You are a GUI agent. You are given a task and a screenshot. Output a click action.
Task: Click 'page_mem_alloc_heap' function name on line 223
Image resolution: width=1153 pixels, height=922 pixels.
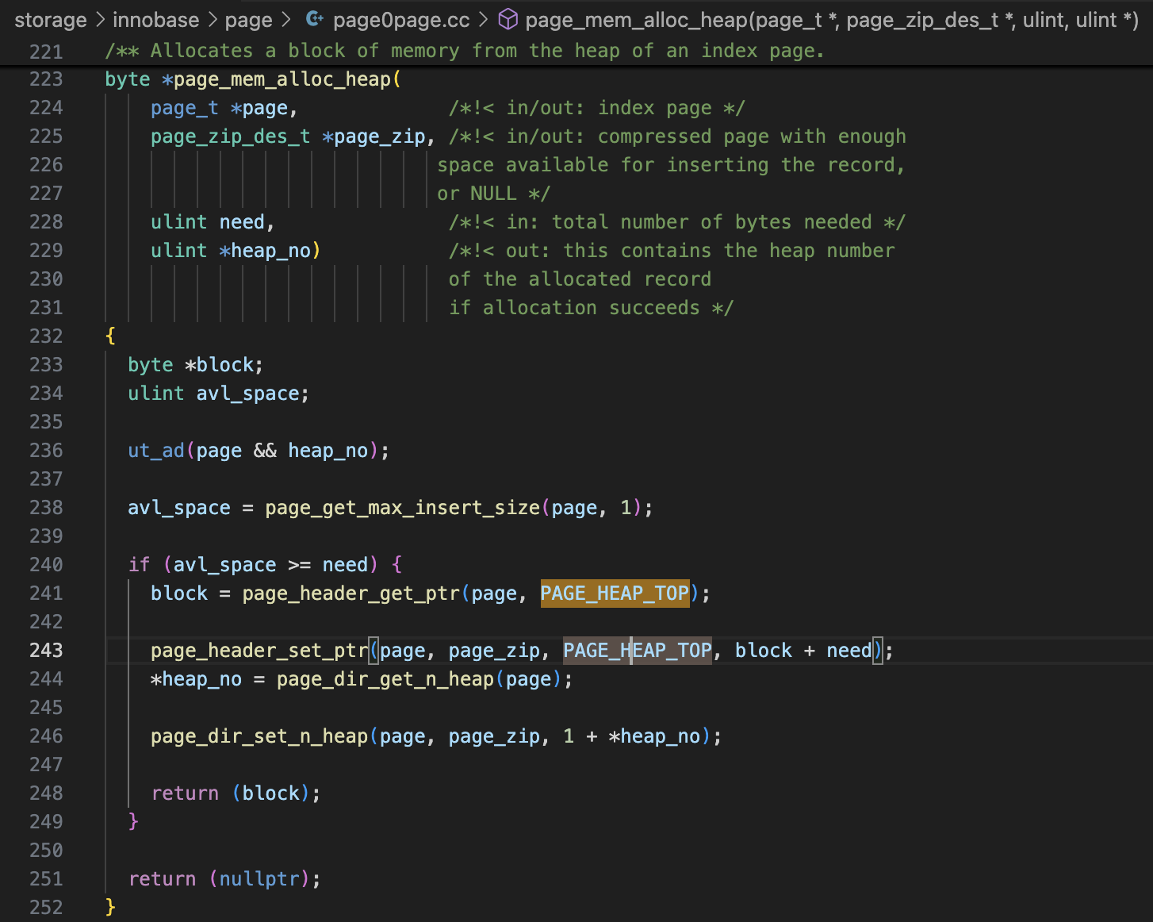[282, 79]
